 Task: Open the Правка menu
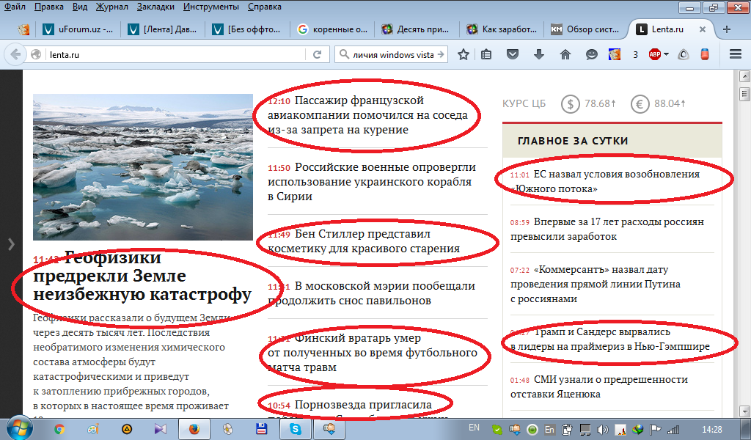click(x=49, y=7)
